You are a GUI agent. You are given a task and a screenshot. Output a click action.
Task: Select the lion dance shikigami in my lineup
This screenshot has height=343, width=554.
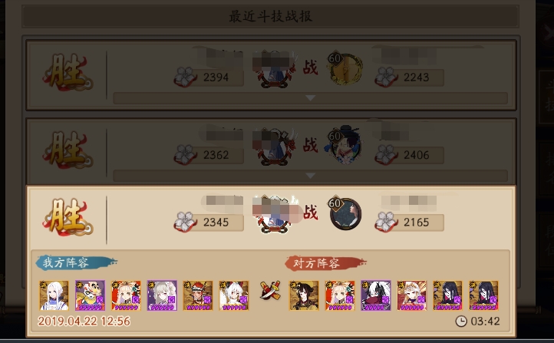[x=90, y=295]
